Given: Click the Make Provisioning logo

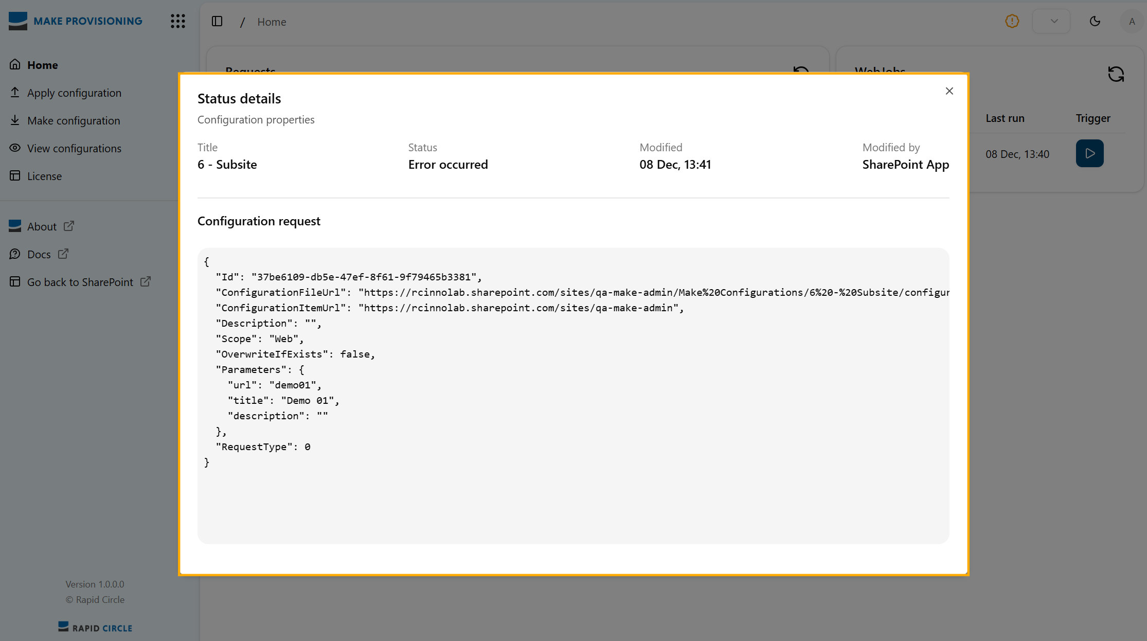Looking at the screenshot, I should 75,21.
